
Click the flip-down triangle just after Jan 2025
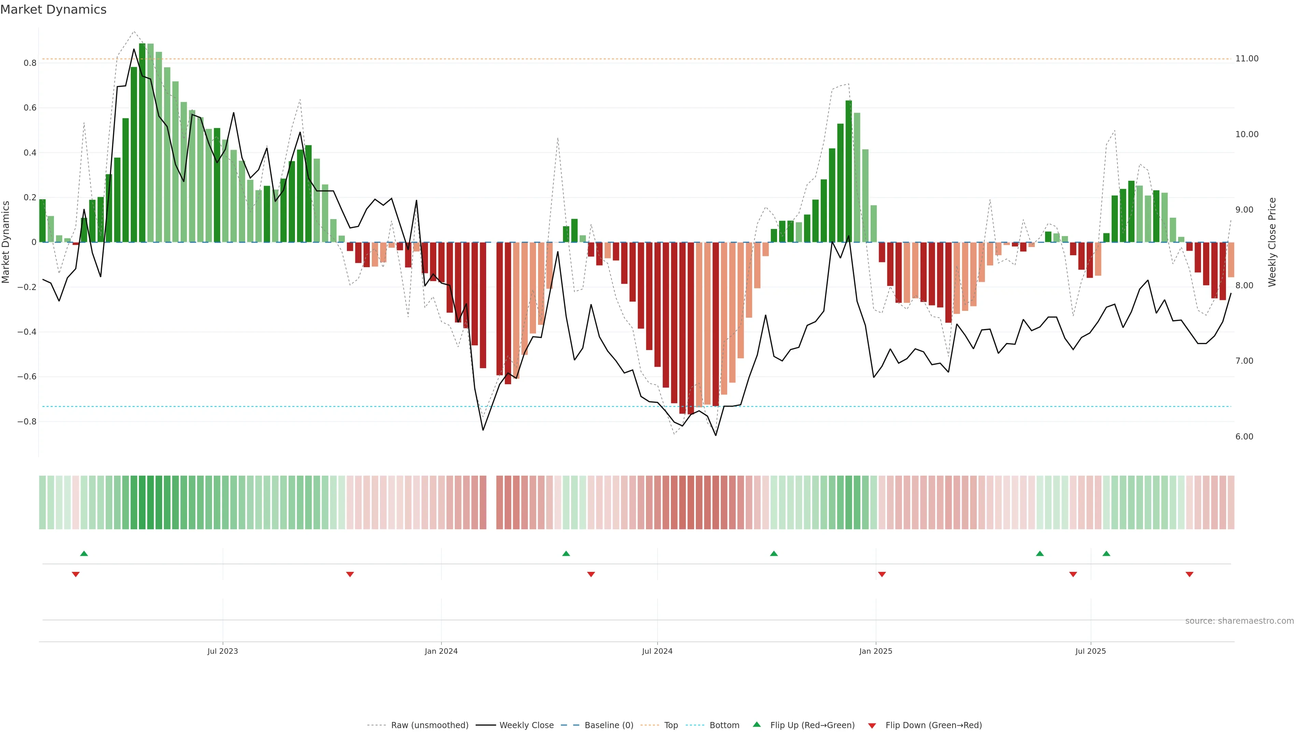(x=882, y=574)
